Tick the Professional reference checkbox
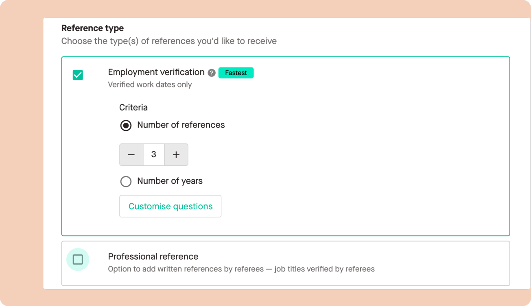 point(78,259)
